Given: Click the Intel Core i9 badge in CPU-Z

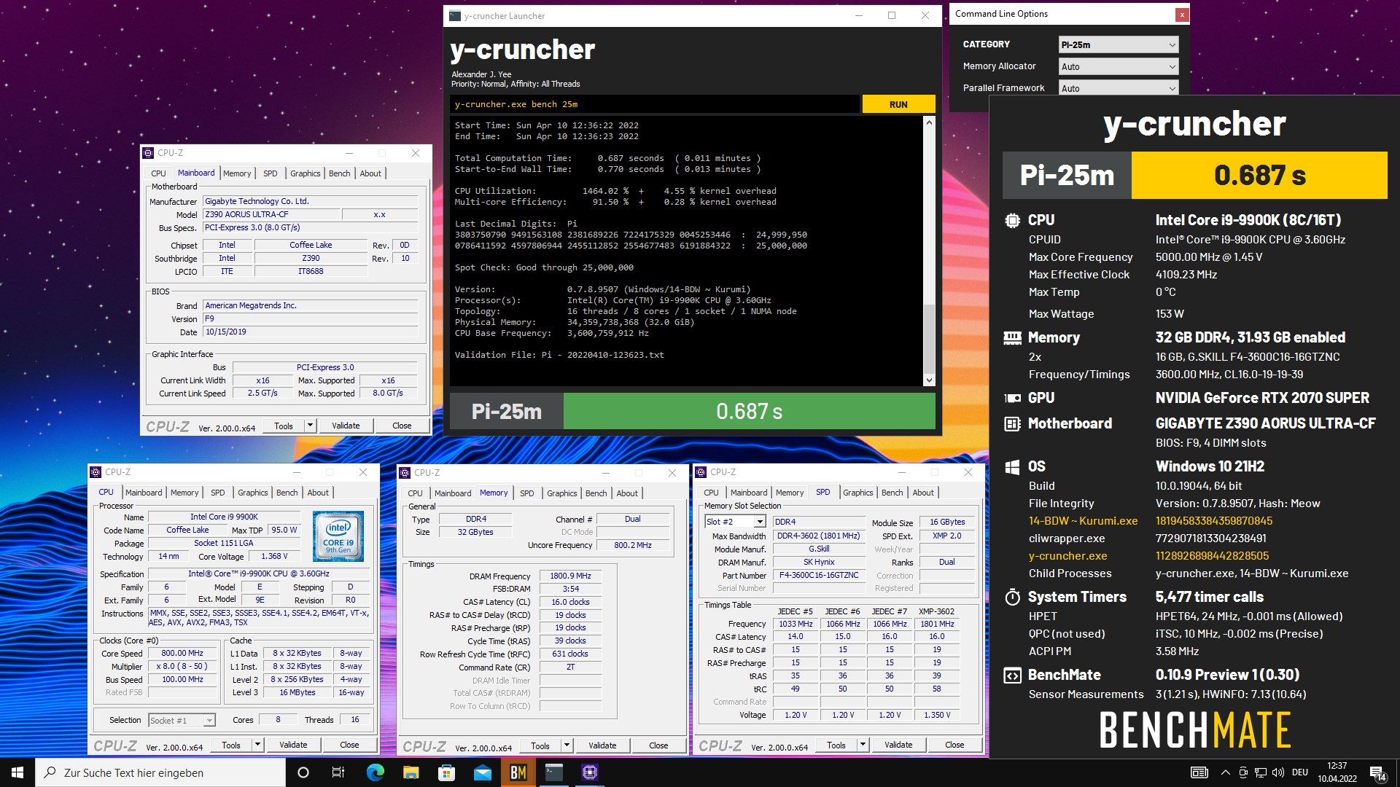Looking at the screenshot, I should [x=338, y=536].
